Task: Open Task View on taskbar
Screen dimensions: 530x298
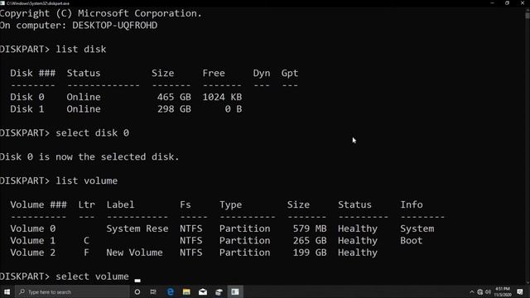Action: 153,291
